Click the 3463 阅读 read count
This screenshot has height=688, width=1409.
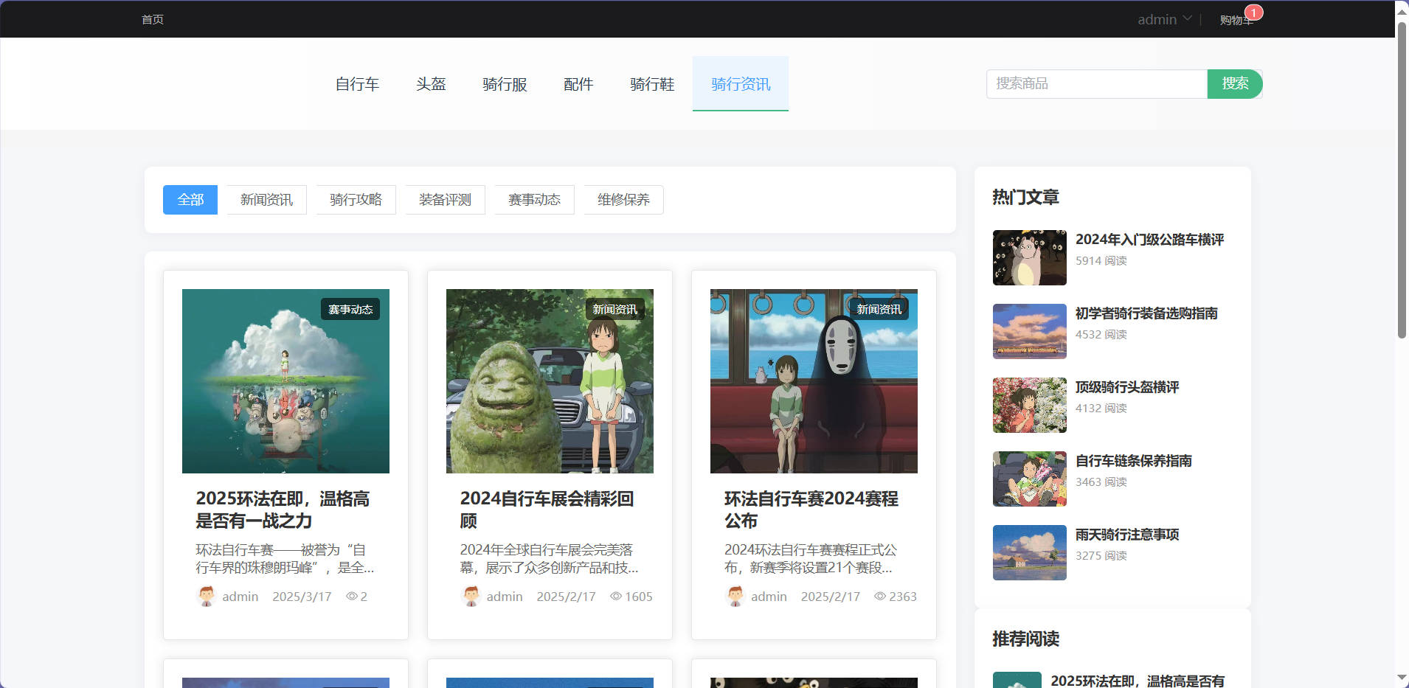pyautogui.click(x=1101, y=482)
